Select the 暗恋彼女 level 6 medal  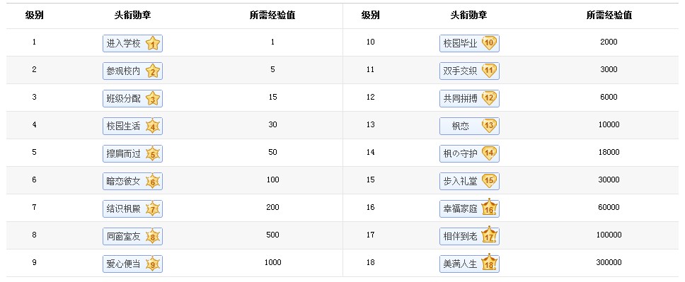click(133, 181)
